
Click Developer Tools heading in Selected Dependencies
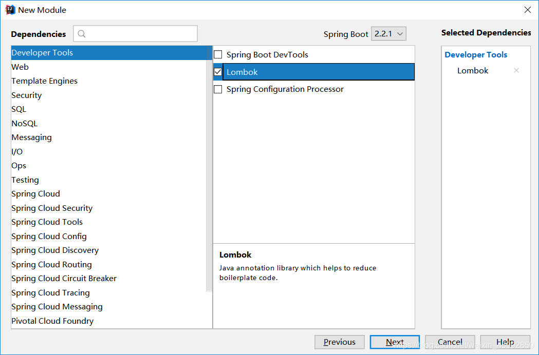coord(476,54)
